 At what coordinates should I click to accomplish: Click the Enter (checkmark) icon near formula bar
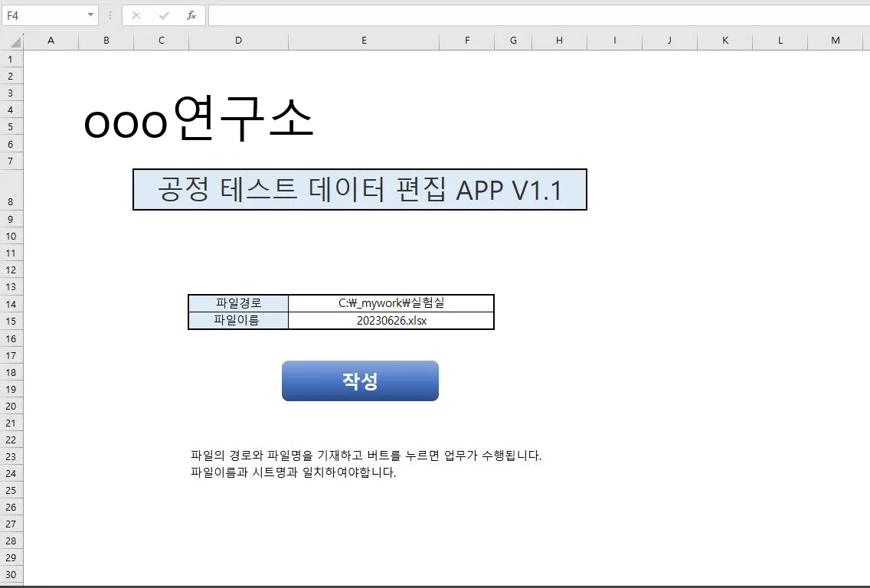(x=163, y=15)
